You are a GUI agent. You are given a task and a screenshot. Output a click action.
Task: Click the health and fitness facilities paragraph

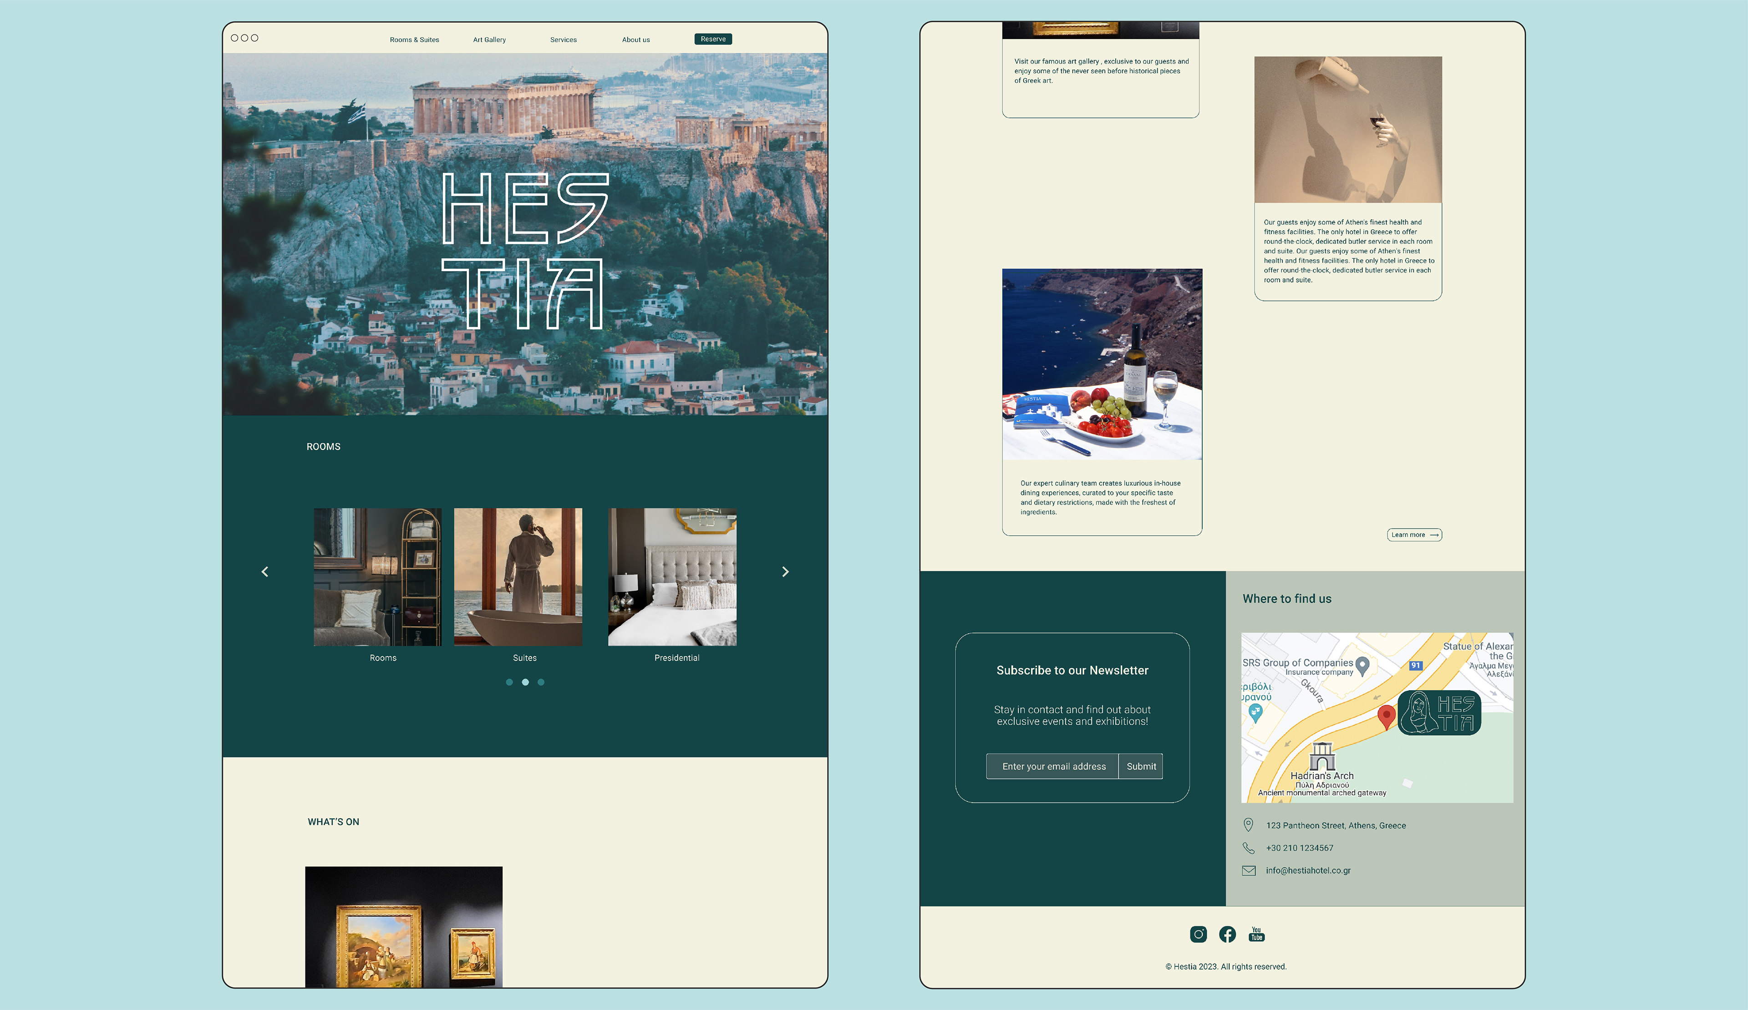(1348, 251)
